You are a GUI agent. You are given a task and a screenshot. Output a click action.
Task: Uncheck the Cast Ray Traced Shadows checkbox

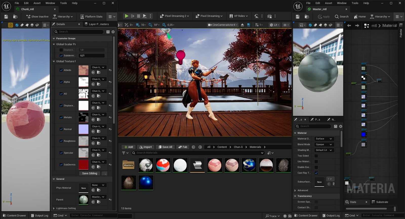tap(316, 173)
